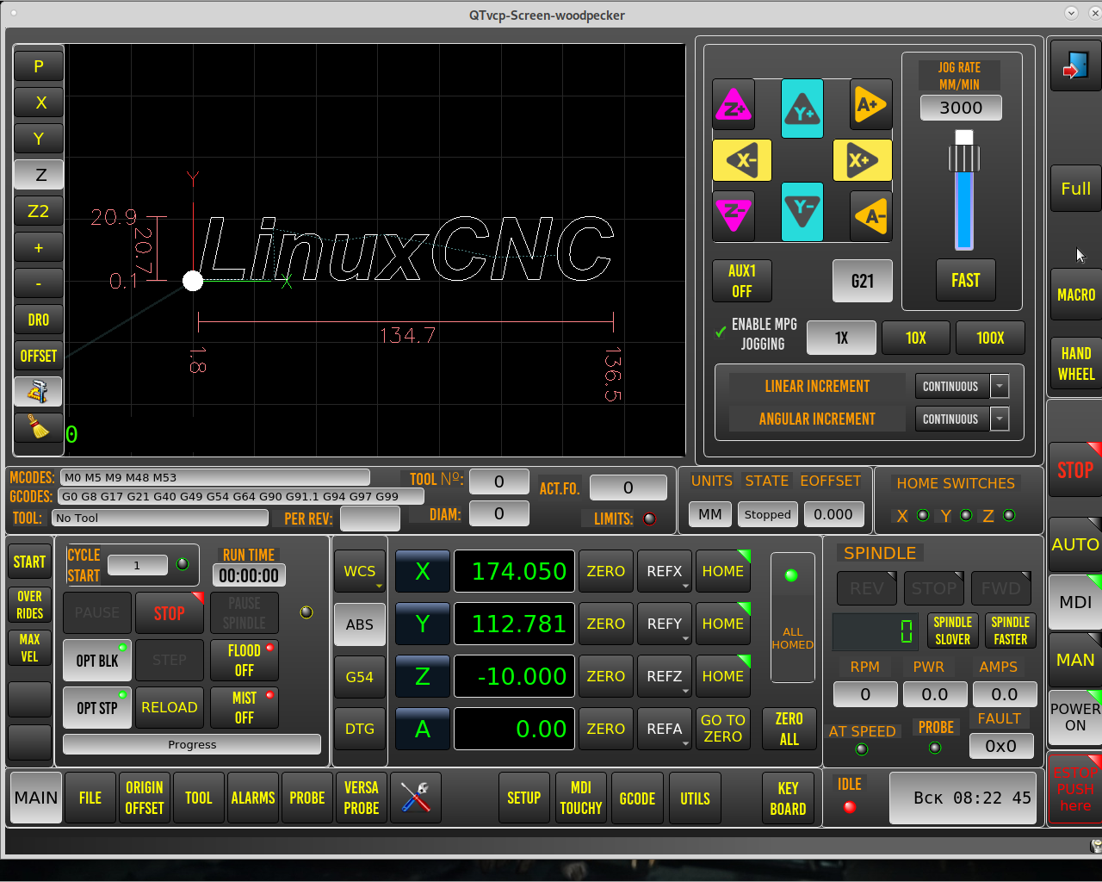Open the wrench and screwdriver settings tab
Screen dimensions: 1102x882
pyautogui.click(x=416, y=798)
